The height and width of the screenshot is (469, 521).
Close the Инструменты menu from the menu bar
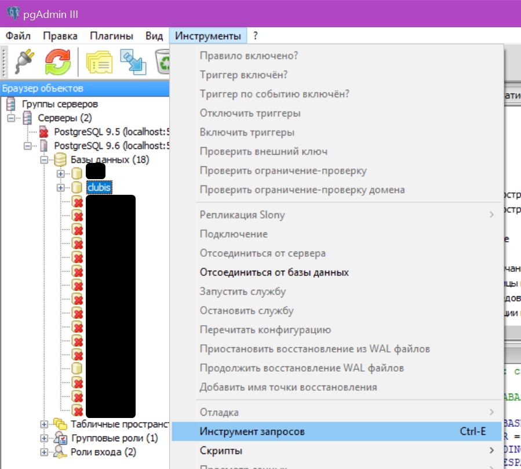click(208, 35)
